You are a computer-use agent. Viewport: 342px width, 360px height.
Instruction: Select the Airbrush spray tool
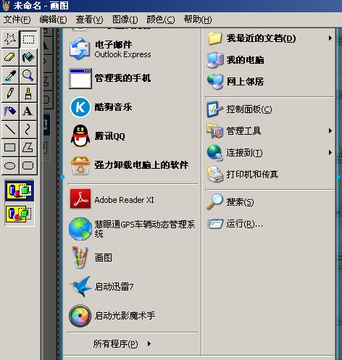click(10, 112)
